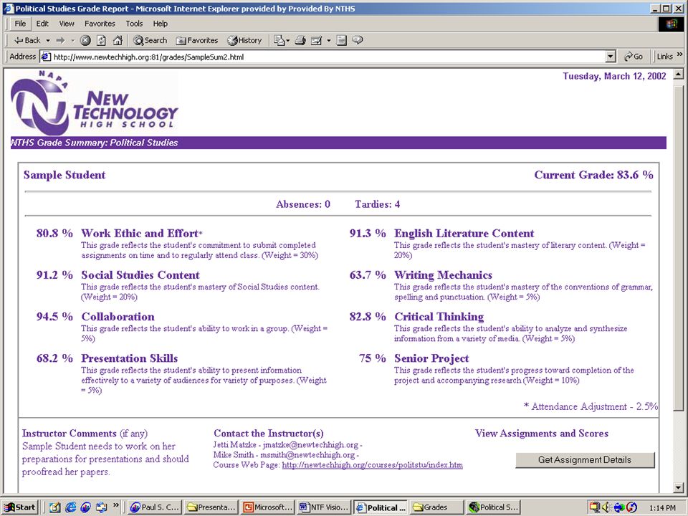Open the Tools menu
688x516 pixels.
point(134,24)
